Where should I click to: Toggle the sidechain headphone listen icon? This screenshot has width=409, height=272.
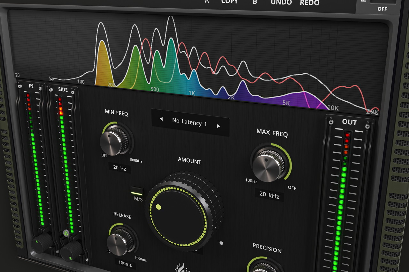pyautogui.click(x=66, y=233)
